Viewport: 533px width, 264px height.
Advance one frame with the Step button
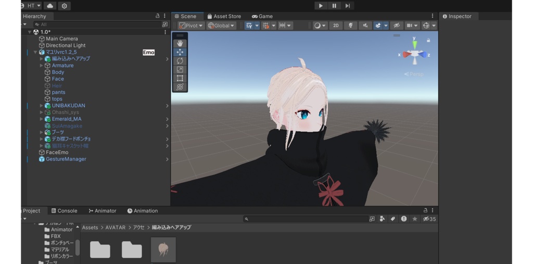pyautogui.click(x=347, y=6)
